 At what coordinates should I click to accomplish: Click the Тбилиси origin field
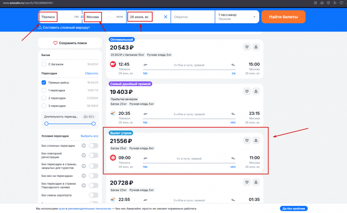coord(60,17)
